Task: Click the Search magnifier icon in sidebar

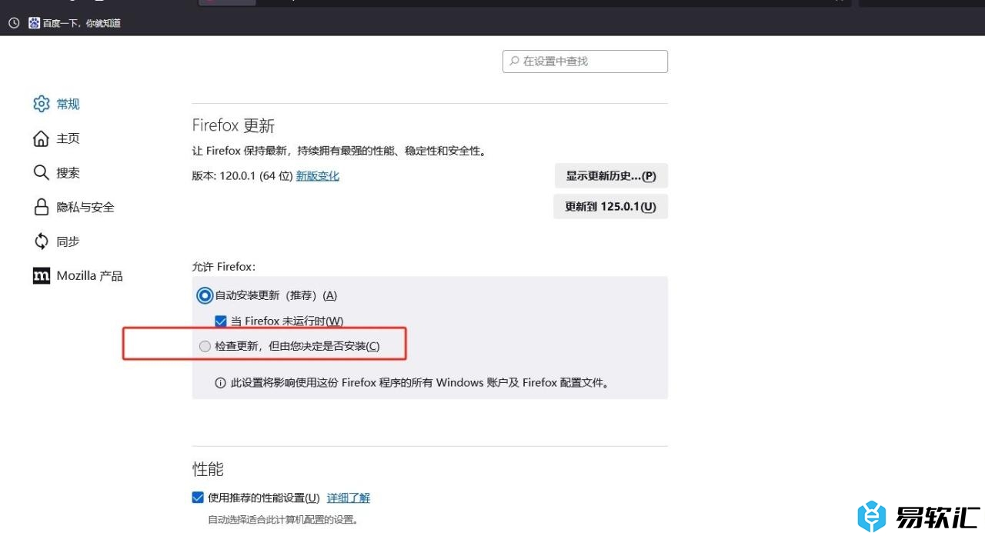Action: [41, 172]
